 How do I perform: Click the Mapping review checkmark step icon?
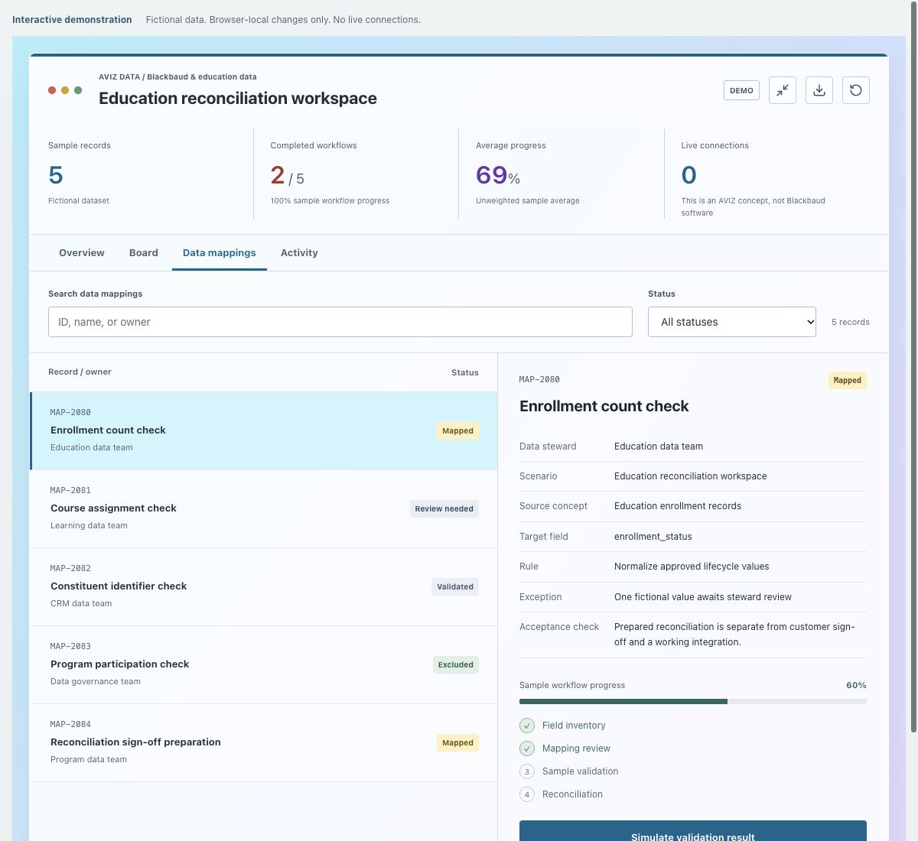pos(527,748)
